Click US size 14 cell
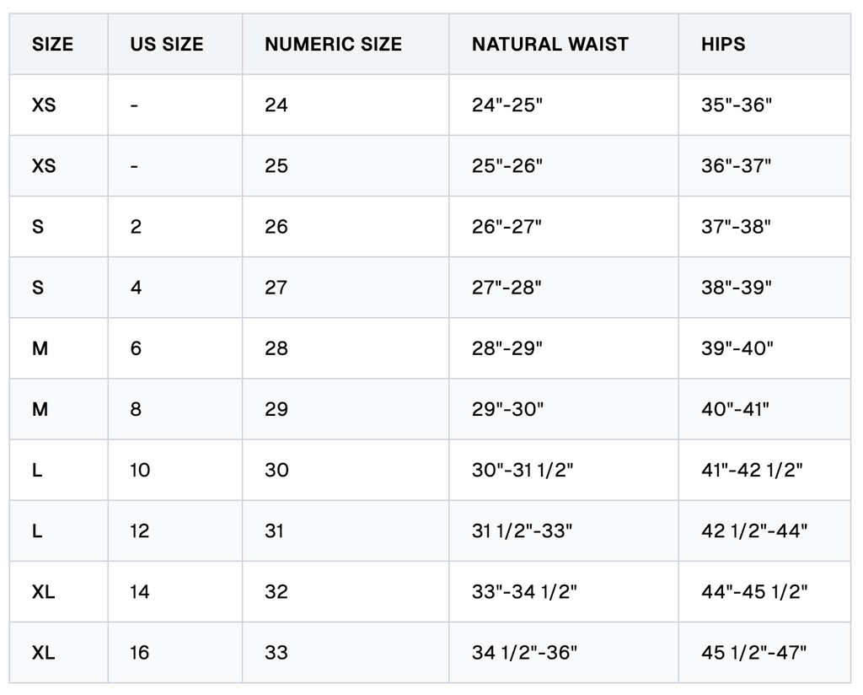This screenshot has width=863, height=695. [175, 591]
